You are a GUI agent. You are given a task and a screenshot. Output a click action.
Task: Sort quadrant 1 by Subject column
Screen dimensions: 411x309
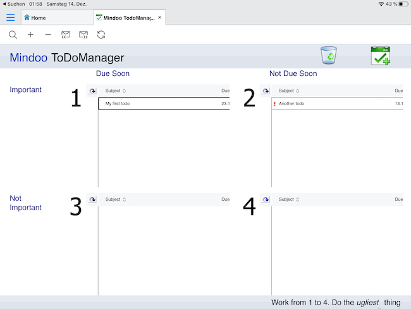click(x=116, y=91)
